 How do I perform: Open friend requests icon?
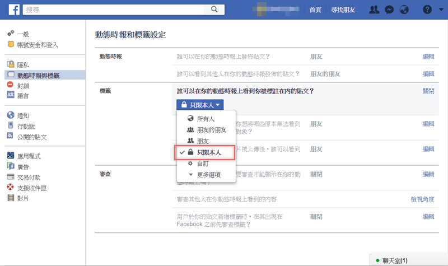375,10
